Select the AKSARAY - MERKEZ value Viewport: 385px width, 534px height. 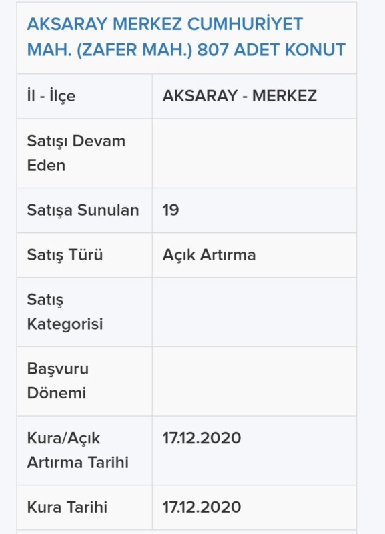tap(240, 95)
